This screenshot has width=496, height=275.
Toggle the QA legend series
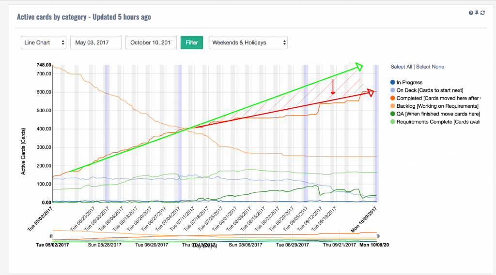tap(435, 114)
